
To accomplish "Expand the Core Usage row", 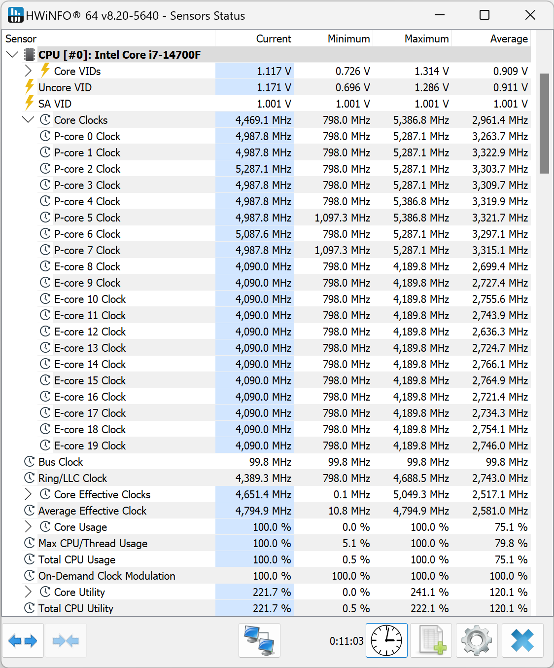I will [28, 527].
